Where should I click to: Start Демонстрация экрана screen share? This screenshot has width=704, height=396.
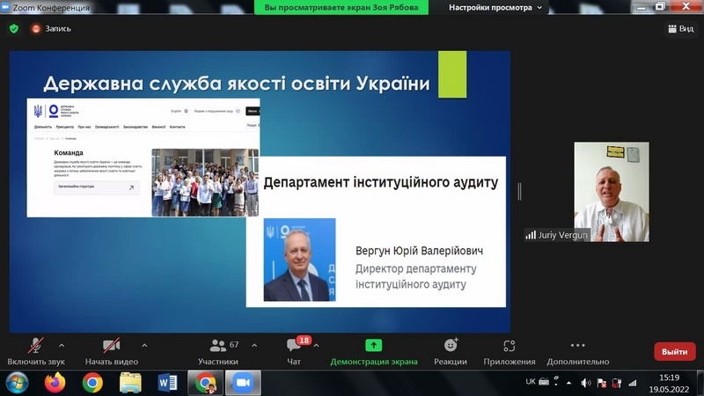point(373,351)
